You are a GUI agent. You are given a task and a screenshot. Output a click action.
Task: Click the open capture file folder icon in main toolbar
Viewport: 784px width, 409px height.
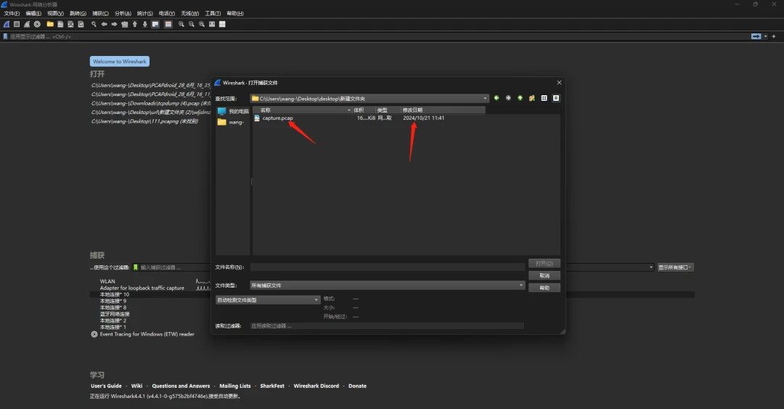tap(50, 24)
